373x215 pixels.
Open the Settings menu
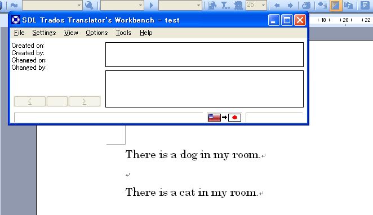[44, 33]
